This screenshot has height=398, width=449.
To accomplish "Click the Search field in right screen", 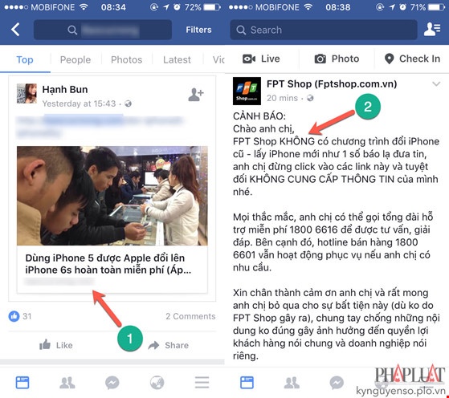I will [x=323, y=30].
